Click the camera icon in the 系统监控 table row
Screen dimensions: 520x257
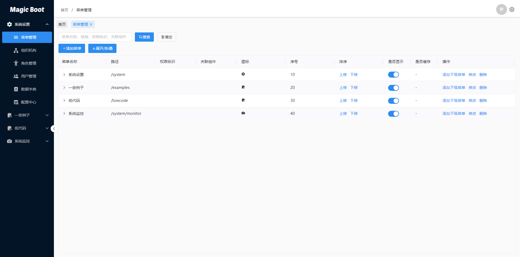[243, 113]
